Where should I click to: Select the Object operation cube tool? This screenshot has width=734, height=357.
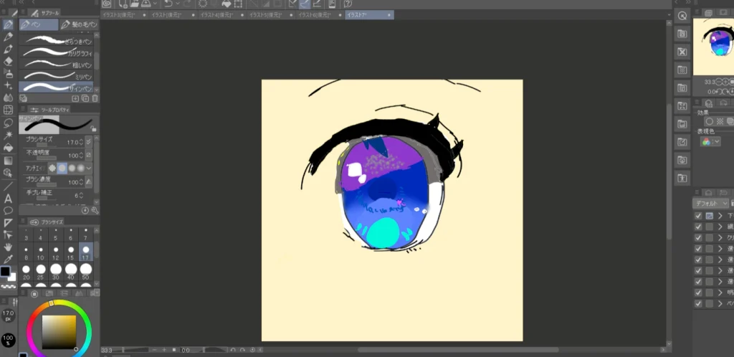[x=8, y=173]
